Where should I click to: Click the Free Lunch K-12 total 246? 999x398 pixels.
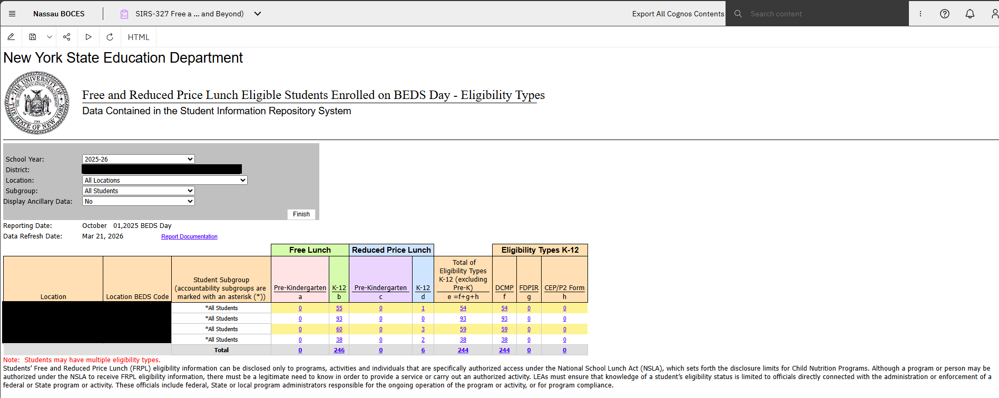[x=339, y=351]
